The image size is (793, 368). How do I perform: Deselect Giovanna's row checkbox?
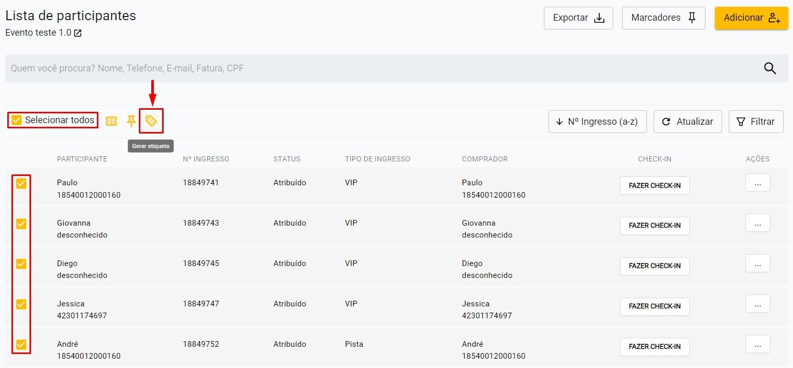tap(21, 224)
